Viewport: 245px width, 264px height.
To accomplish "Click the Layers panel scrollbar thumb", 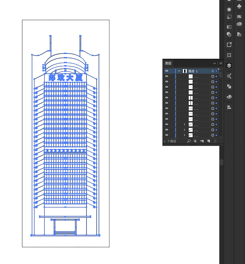I will point(220,75).
